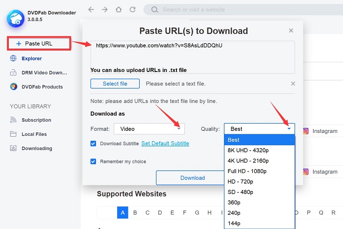The image size is (343, 229).
Task: Reload the page with refresh icon
Action: (133, 9)
